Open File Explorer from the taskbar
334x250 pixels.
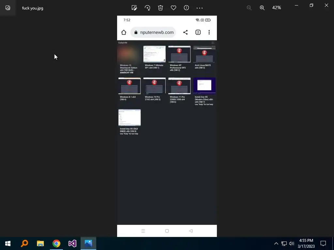point(40,243)
